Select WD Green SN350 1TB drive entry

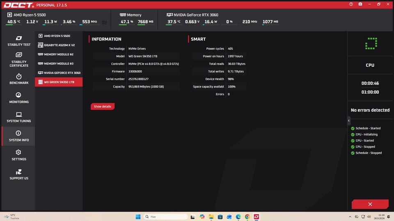tap(59, 82)
